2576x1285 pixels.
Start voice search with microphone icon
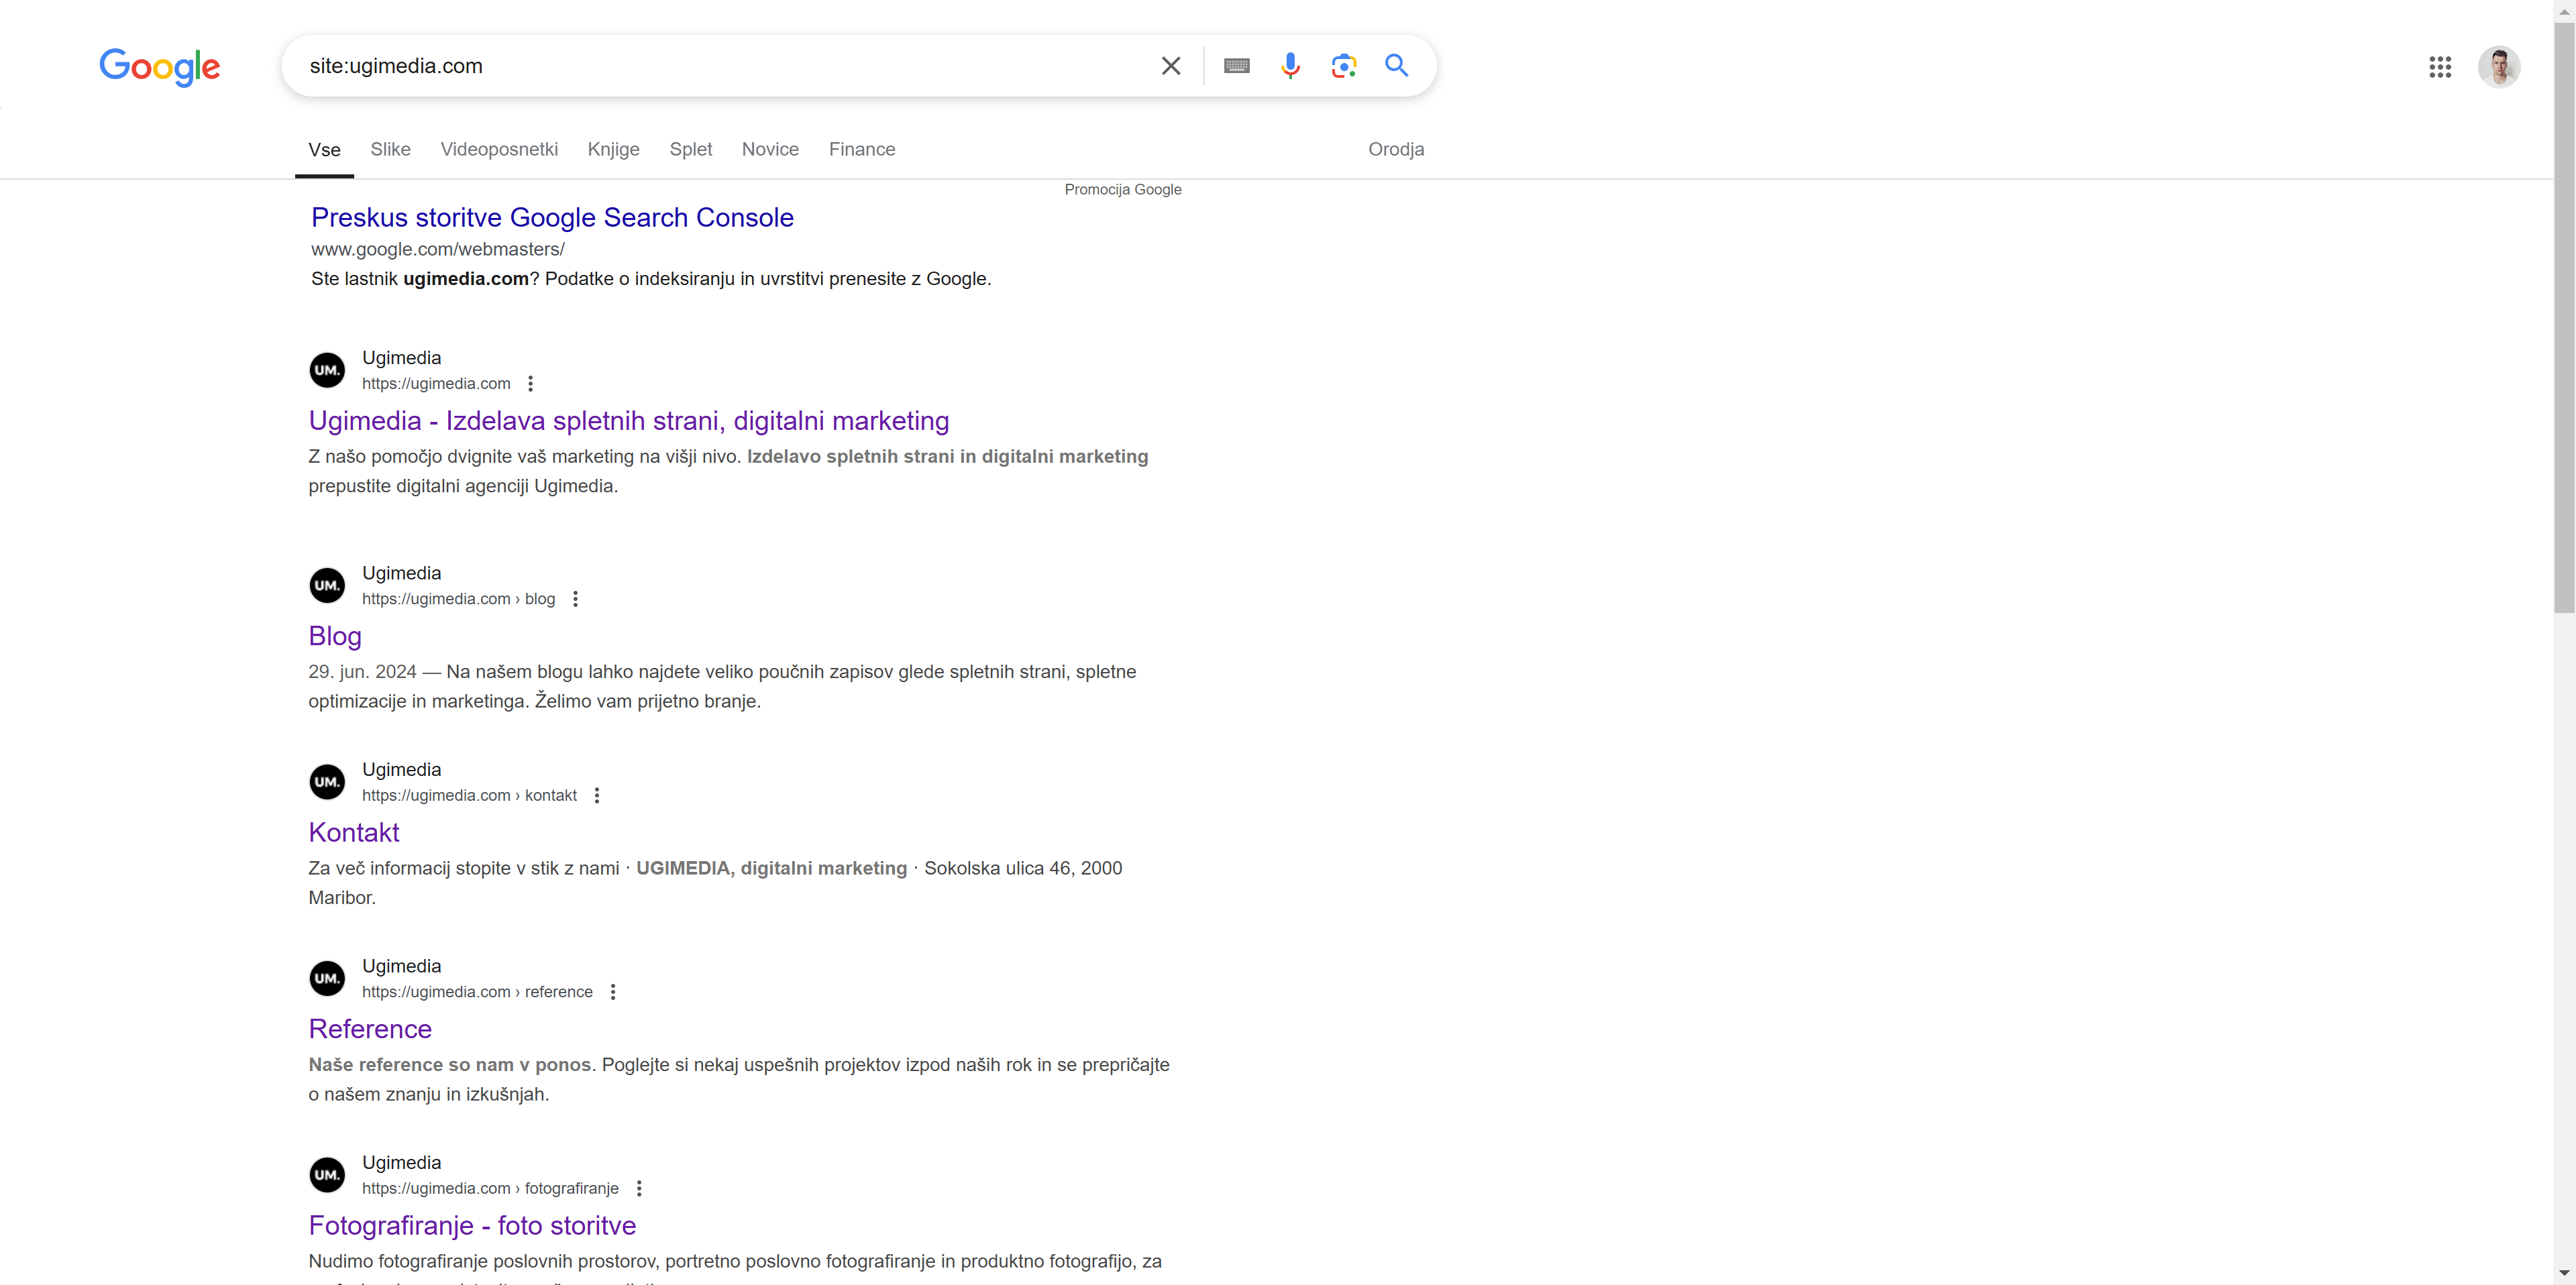click(x=1290, y=66)
